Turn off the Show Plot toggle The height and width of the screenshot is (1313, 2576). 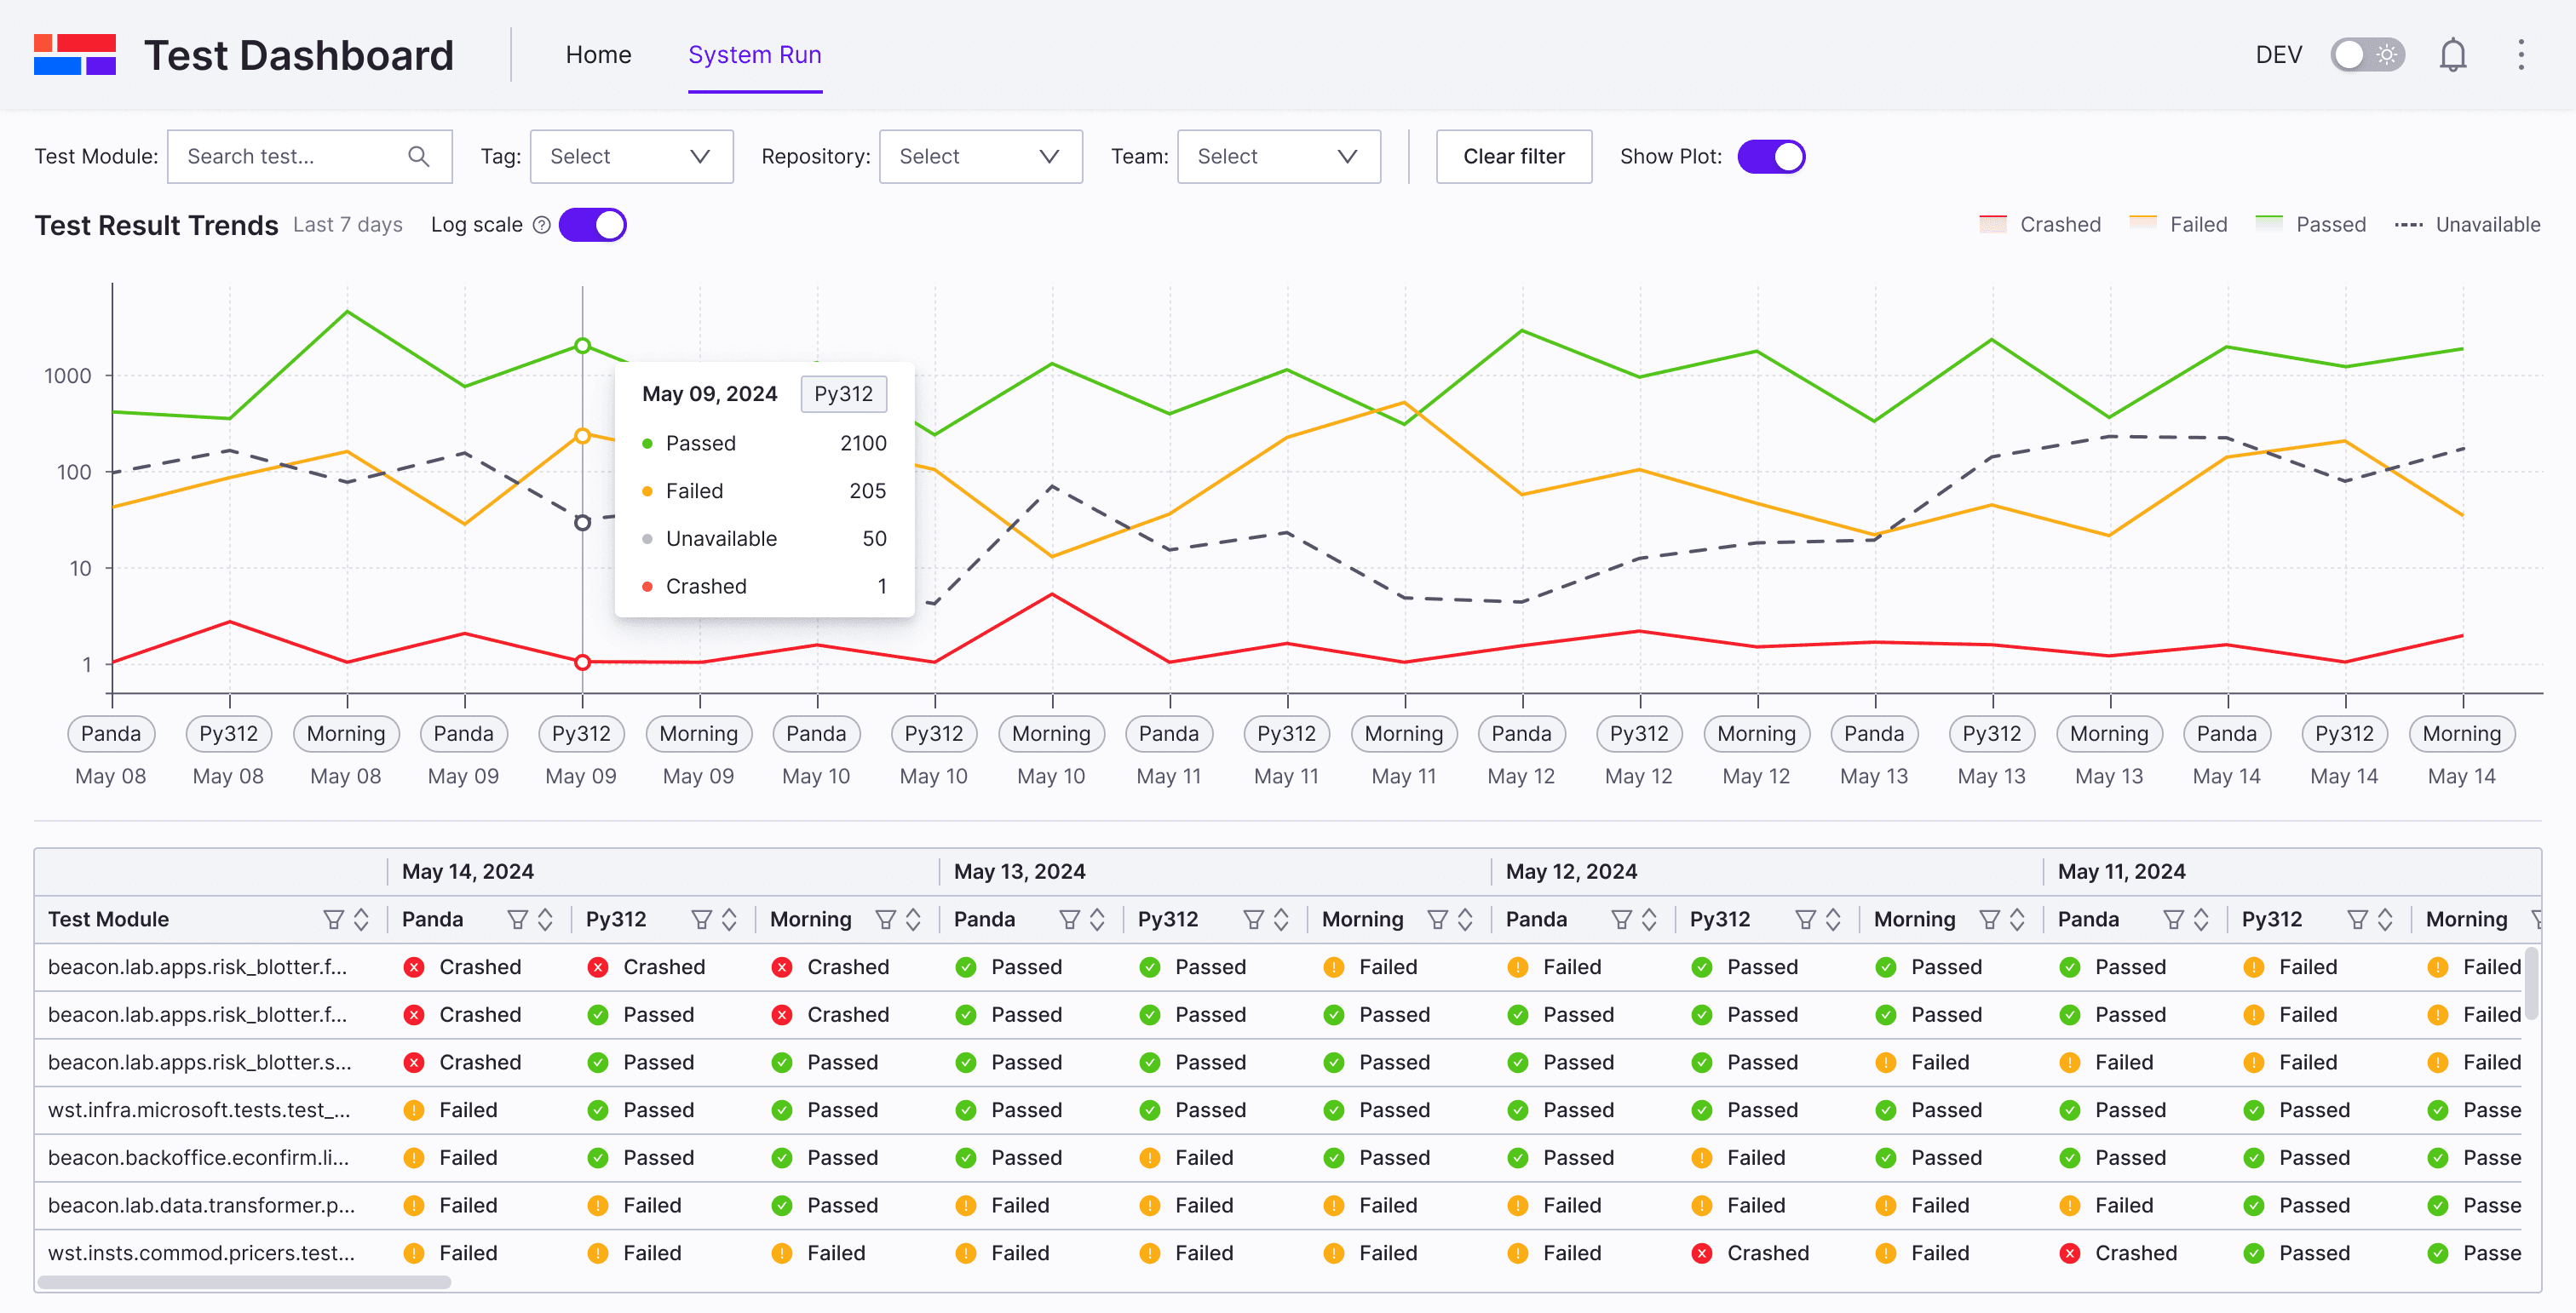[1771, 157]
